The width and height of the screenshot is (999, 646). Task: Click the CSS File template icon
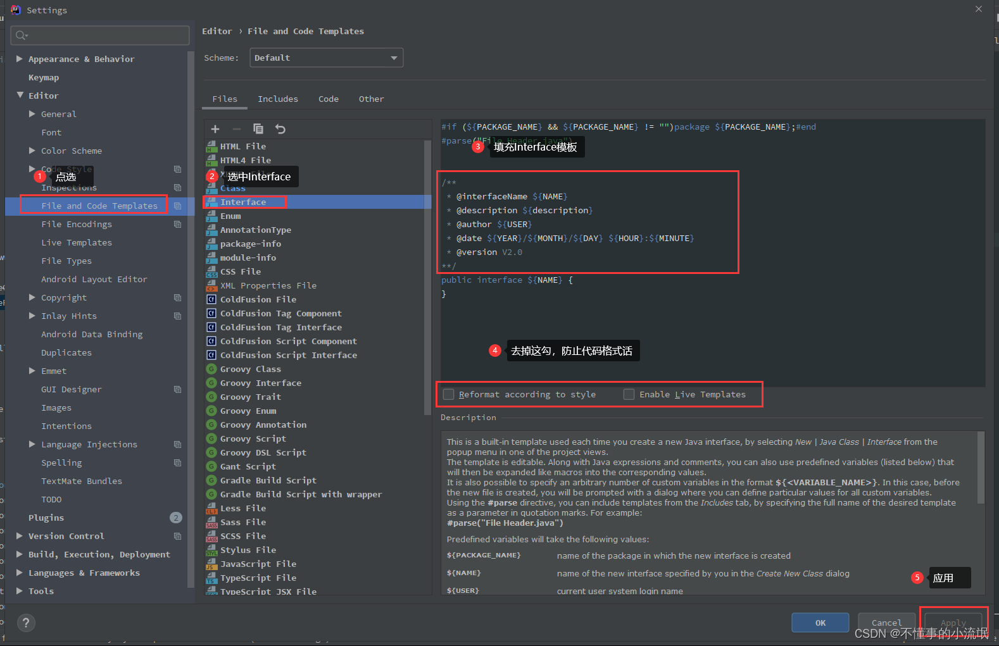click(211, 272)
